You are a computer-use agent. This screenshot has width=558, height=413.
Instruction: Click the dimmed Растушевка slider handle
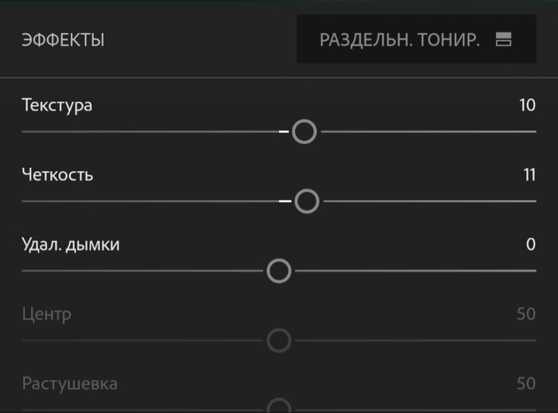click(x=278, y=407)
